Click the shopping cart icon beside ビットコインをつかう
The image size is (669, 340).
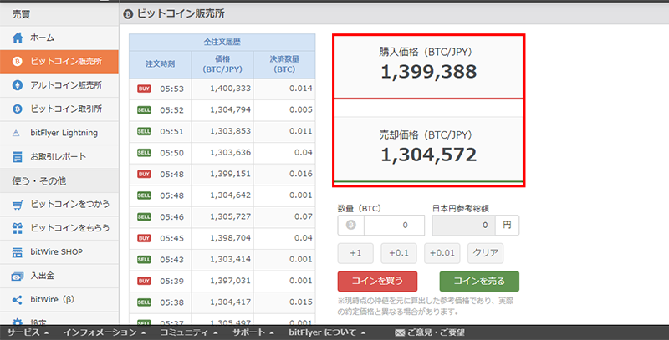point(17,205)
